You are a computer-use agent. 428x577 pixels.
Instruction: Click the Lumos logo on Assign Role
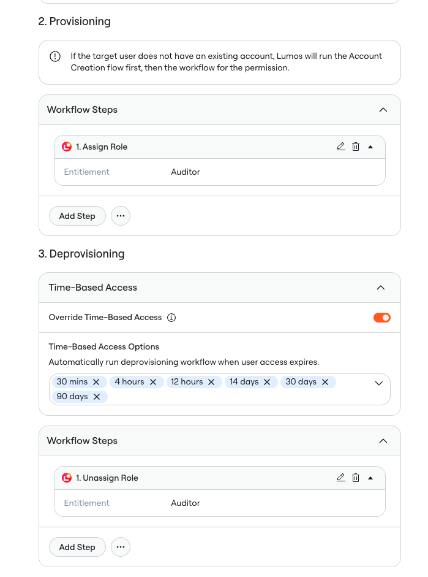67,147
